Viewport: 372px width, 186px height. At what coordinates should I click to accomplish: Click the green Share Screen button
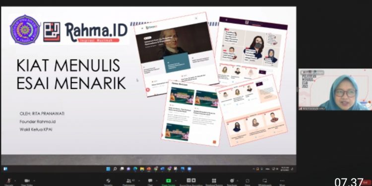[169, 182]
